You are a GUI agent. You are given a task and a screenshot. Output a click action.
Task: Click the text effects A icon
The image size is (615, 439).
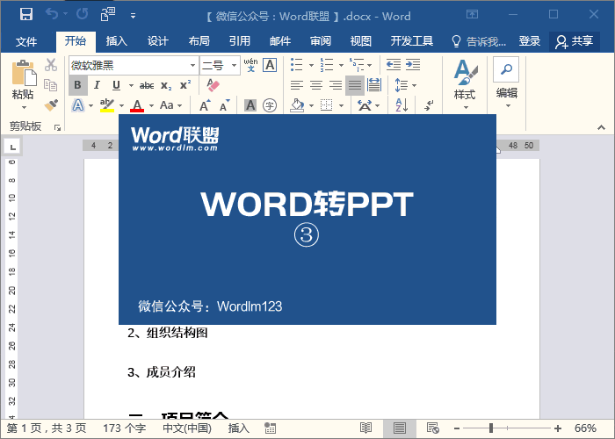78,105
